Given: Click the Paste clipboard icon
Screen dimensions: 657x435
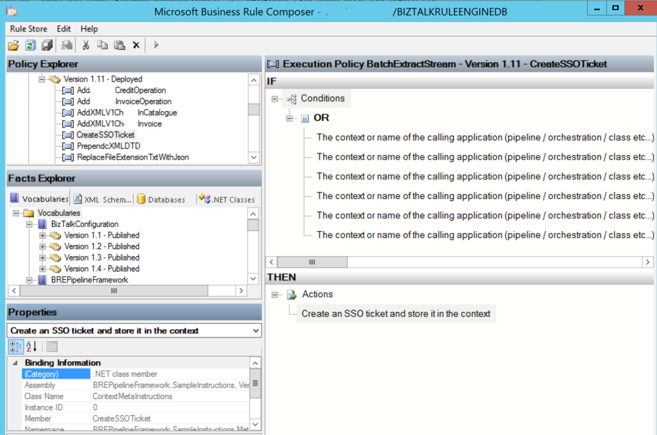Looking at the screenshot, I should pos(119,45).
